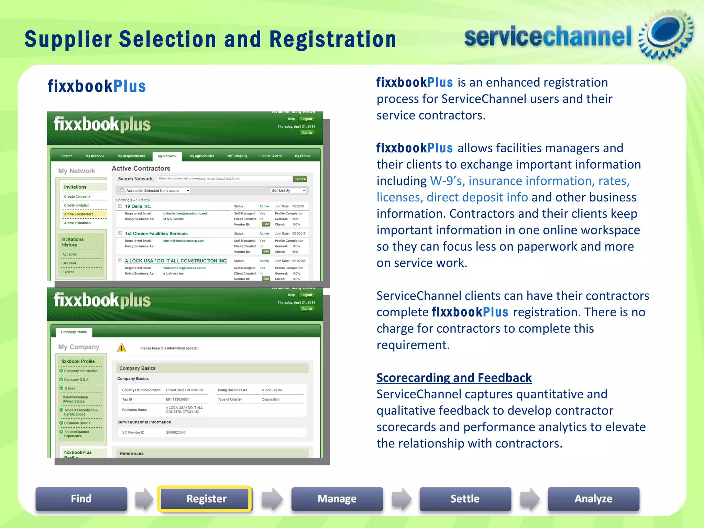The width and height of the screenshot is (704, 528).
Task: Open the Company Profile tab
Action: click(x=74, y=332)
